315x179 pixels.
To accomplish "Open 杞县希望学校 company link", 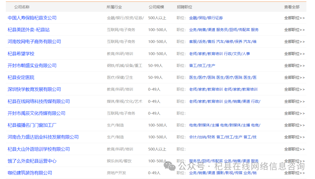I will coord(21,54).
